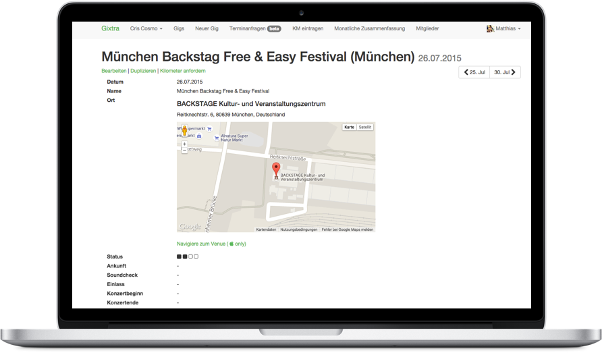
Task: Click the Backstage venue icon below the pin
Action: (275, 178)
